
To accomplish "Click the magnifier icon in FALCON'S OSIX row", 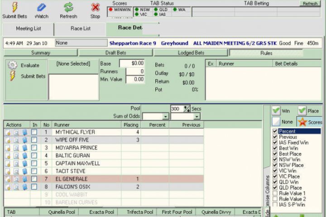I will click(x=16, y=187).
